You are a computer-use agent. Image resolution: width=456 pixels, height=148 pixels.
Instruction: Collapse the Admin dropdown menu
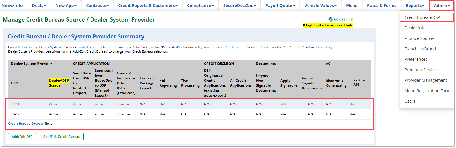(442, 6)
